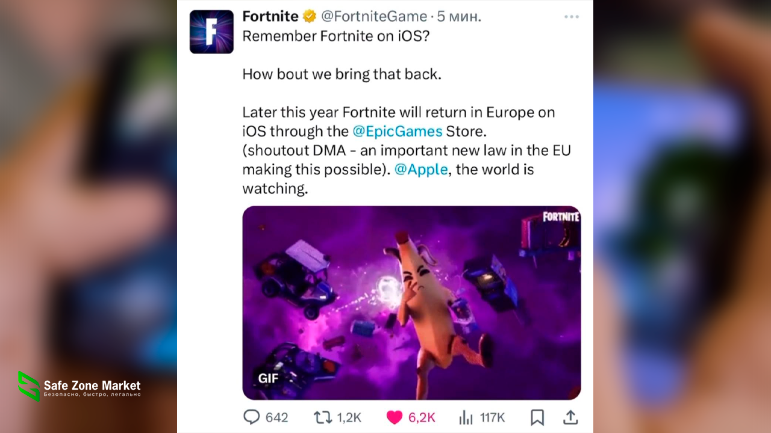Open the three-dot more options menu
The height and width of the screenshot is (433, 771).
pos(571,17)
